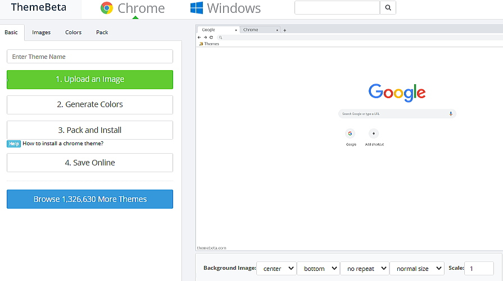
Task: Open the bottom position dropdown
Action: click(x=318, y=269)
